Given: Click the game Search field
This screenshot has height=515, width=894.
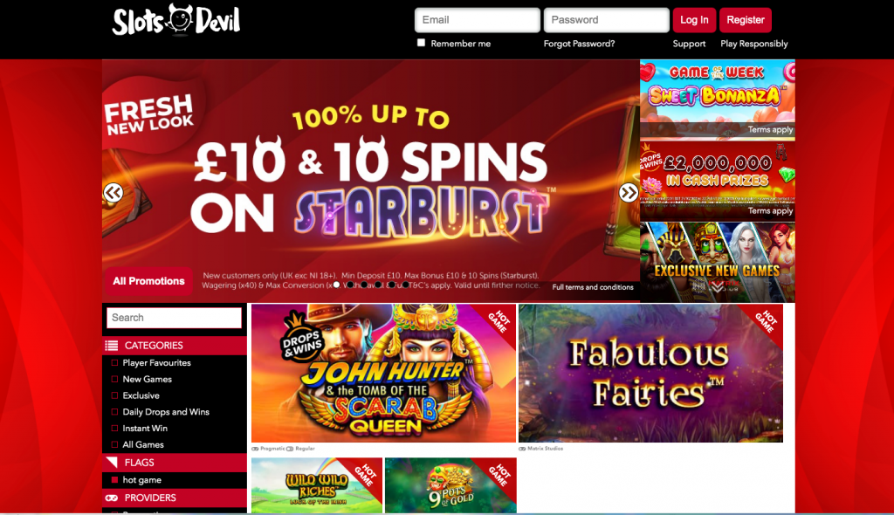Looking at the screenshot, I should [174, 318].
